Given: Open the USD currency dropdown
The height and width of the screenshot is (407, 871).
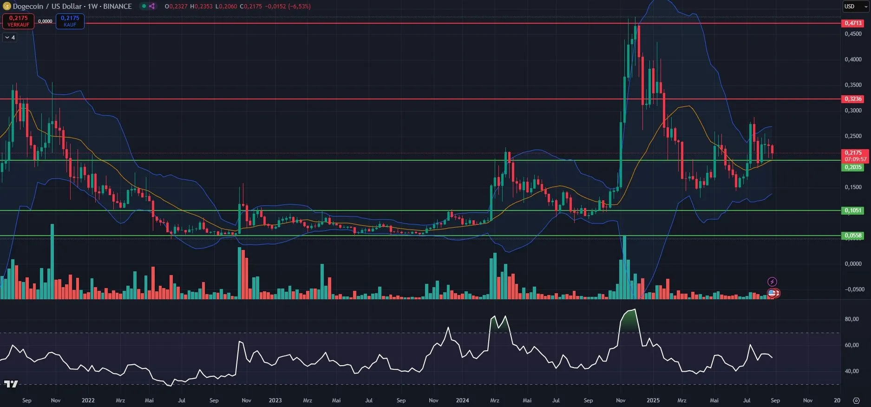Looking at the screenshot, I should [x=856, y=6].
